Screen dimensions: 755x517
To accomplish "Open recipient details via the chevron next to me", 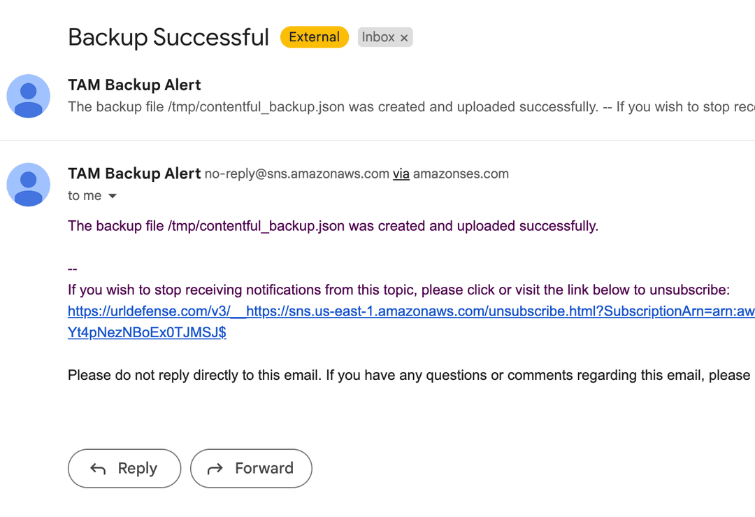I will click(112, 196).
